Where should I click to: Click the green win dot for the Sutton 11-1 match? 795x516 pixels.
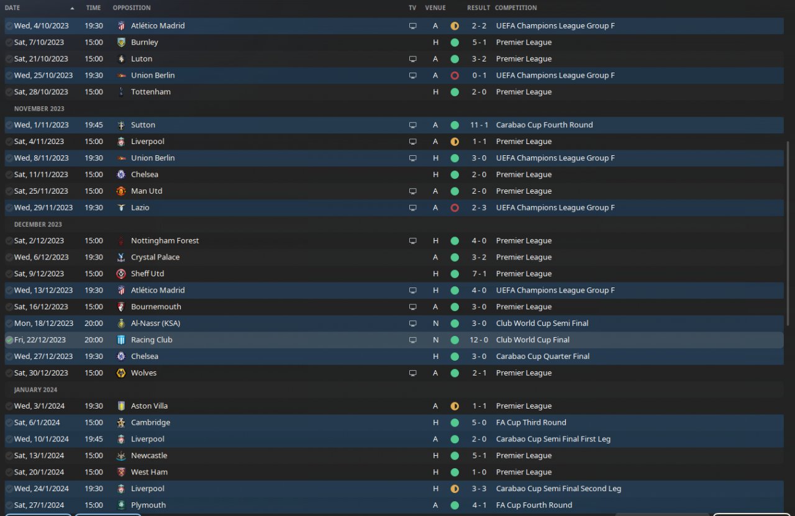point(455,125)
